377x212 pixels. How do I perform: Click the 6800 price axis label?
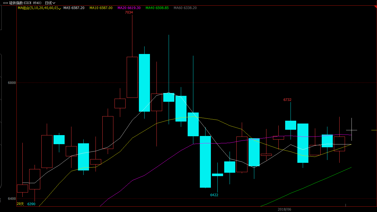12,83
